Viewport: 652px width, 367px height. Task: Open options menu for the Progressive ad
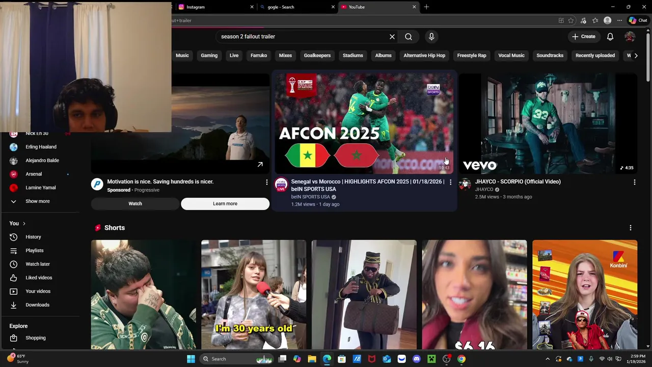pos(266,182)
